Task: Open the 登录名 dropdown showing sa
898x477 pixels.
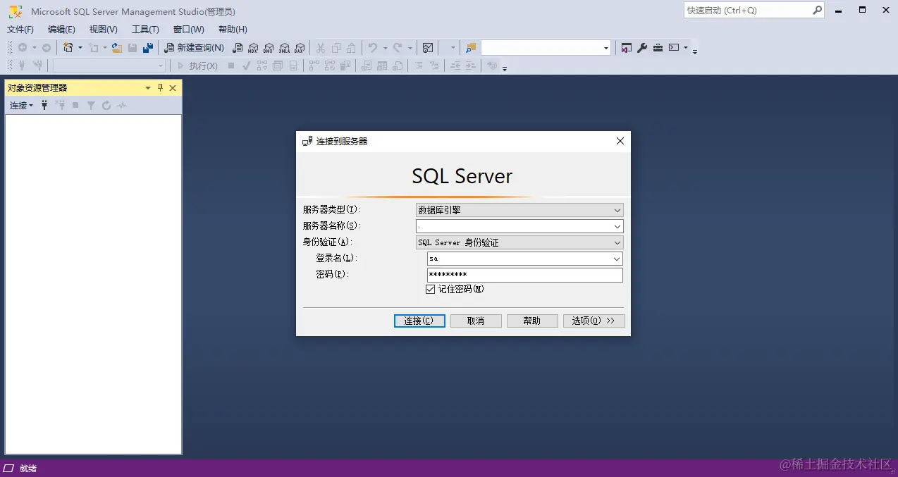Action: click(x=525, y=259)
